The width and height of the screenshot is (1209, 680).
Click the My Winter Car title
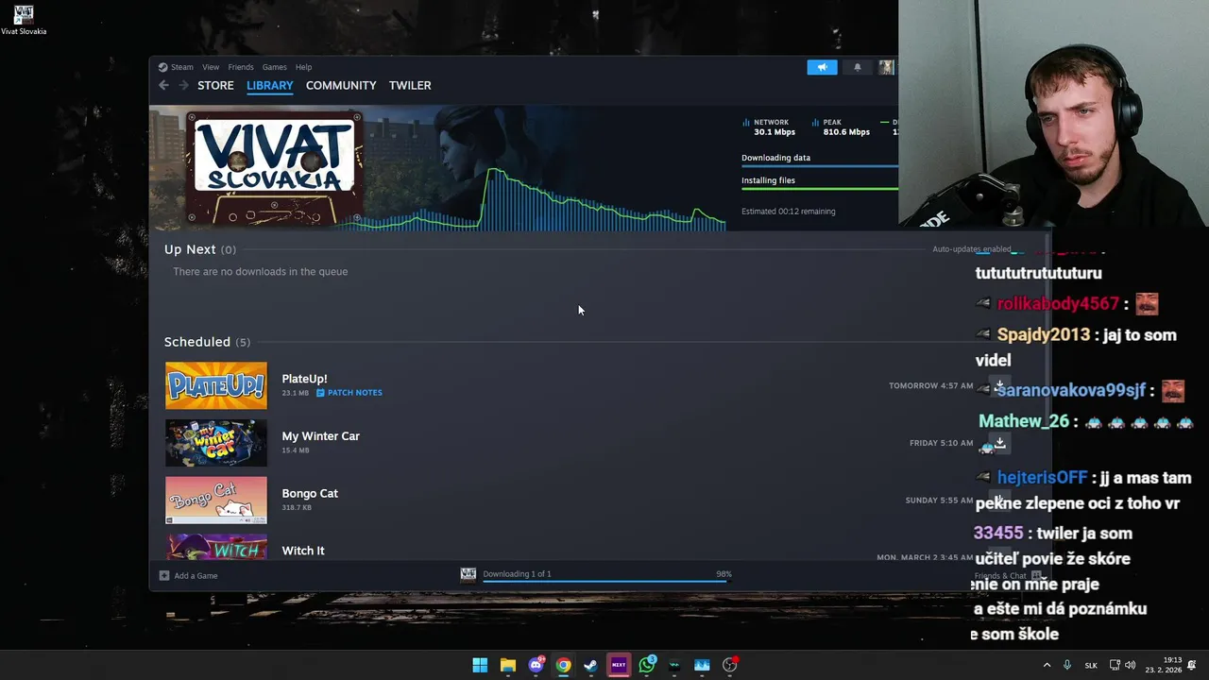point(320,436)
